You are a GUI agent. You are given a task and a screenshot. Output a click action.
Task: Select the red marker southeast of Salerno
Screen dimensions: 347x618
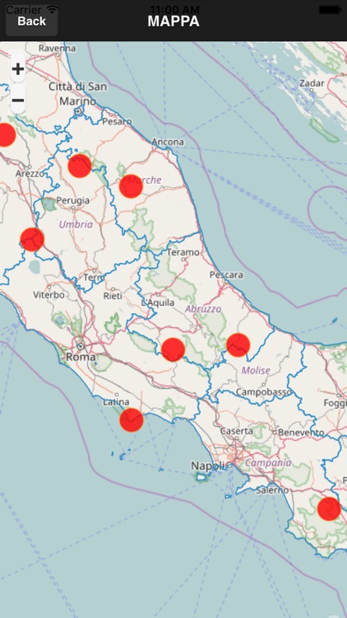[x=329, y=509]
